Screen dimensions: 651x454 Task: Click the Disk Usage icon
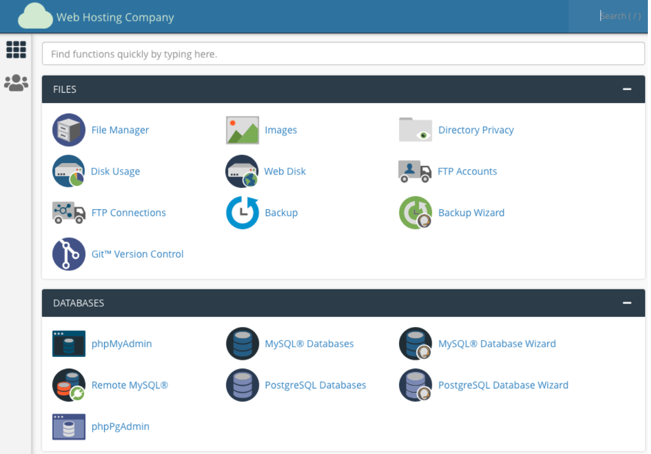click(x=69, y=171)
